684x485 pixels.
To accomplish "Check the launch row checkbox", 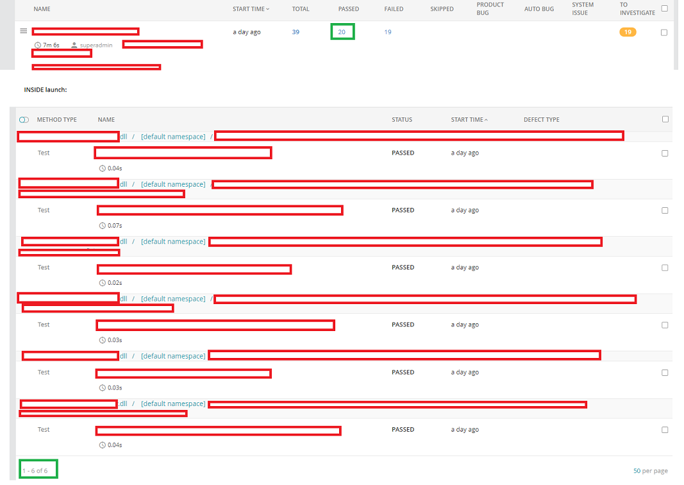I will 664,32.
